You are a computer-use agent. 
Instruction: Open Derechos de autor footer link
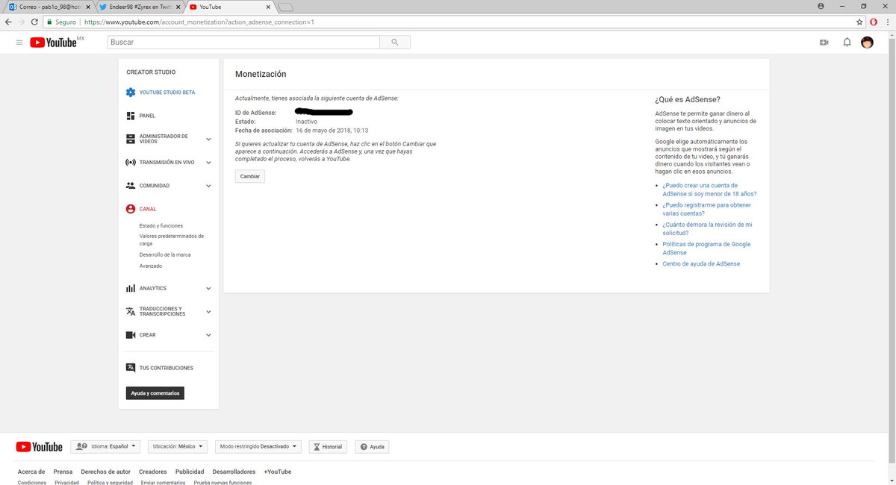[105, 472]
